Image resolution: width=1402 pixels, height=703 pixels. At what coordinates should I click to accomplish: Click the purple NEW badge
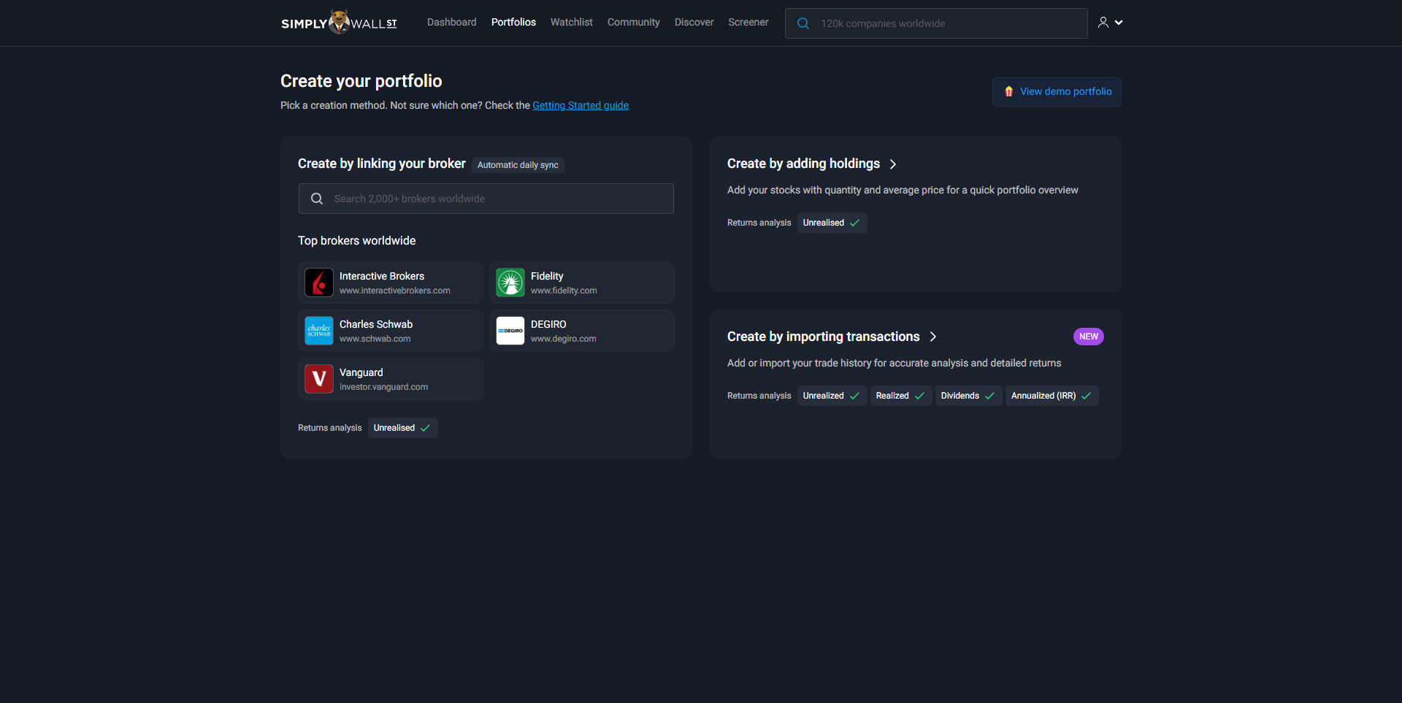(1088, 337)
